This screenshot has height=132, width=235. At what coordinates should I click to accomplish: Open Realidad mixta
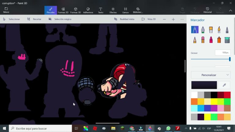coord(124,19)
